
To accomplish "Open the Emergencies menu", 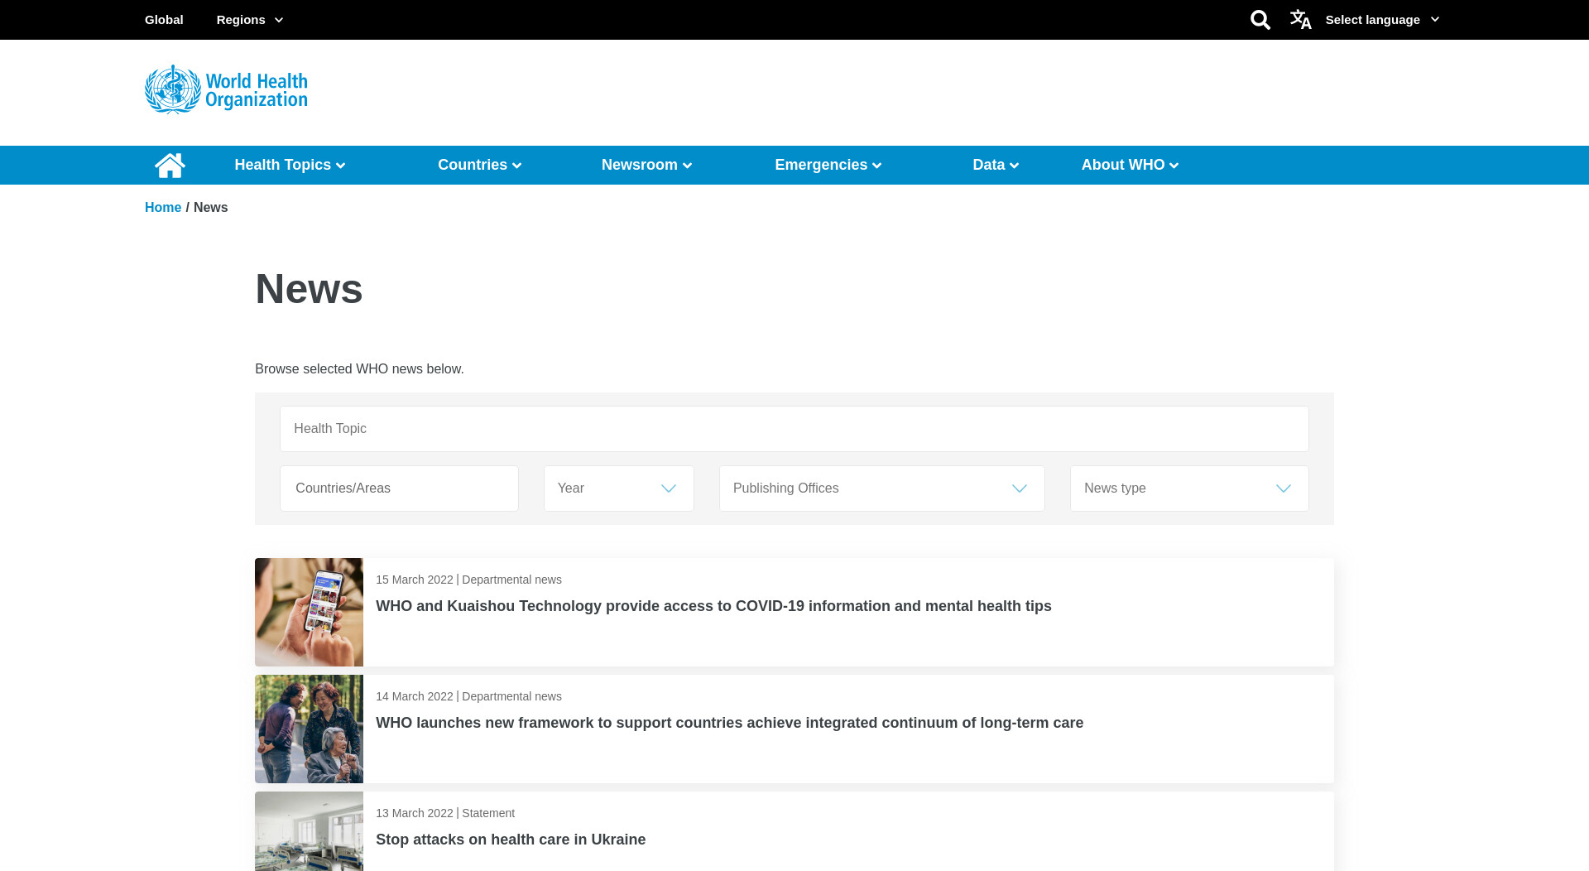I will pos(828,165).
